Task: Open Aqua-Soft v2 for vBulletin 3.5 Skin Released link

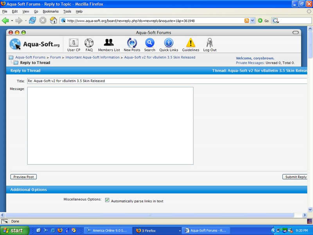Action: click(160, 57)
